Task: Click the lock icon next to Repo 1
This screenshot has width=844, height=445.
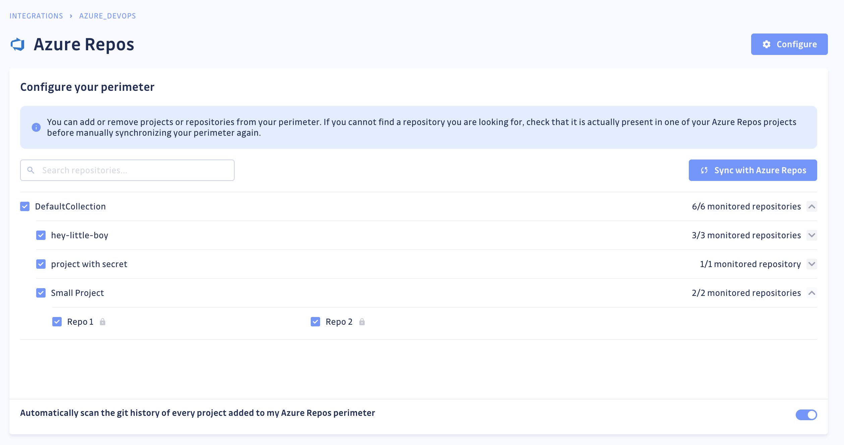Action: 103,322
